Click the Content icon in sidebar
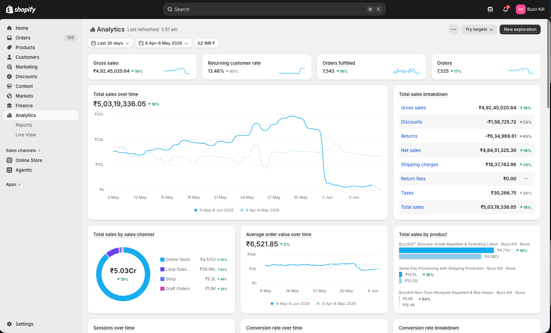Viewport: 551px width, 333px height. [9, 86]
